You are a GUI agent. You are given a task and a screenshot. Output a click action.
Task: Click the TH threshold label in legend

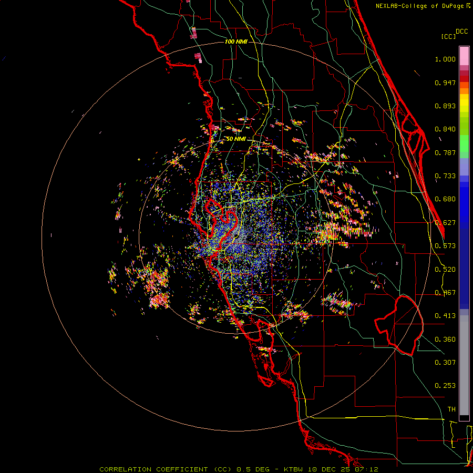pyautogui.click(x=451, y=409)
